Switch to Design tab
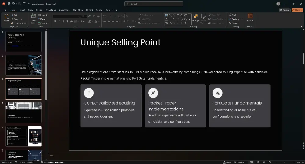 point(39,10)
